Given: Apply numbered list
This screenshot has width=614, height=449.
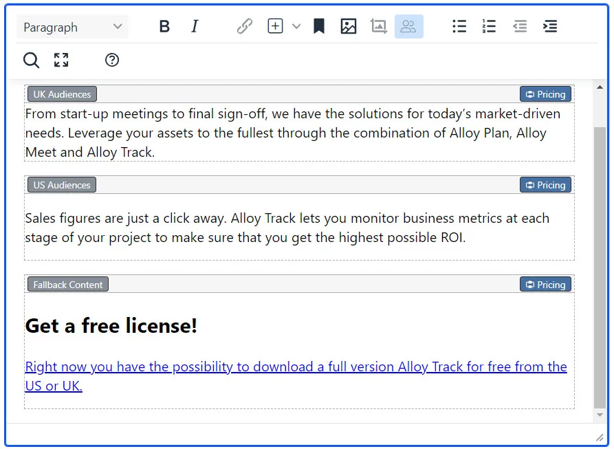Looking at the screenshot, I should (x=489, y=27).
